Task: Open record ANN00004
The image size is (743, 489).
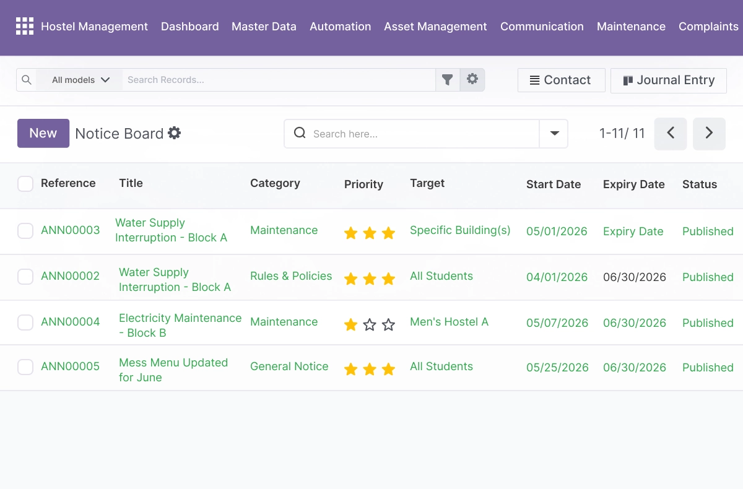Action: 71,322
